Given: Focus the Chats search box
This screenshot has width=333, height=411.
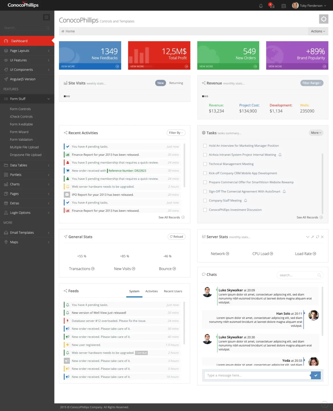Looking at the screenshot, I should 300,275.
